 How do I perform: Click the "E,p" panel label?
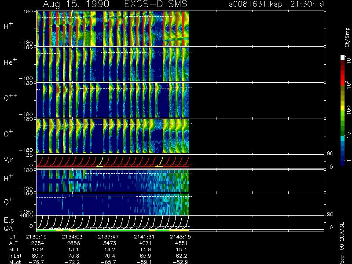pos(9,221)
